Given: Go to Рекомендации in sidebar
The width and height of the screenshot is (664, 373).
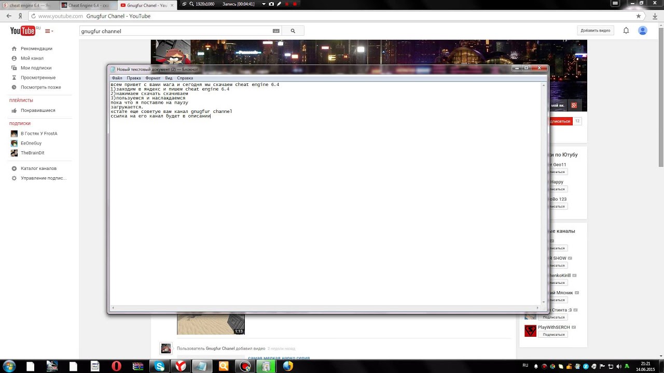Looking at the screenshot, I should coord(36,49).
